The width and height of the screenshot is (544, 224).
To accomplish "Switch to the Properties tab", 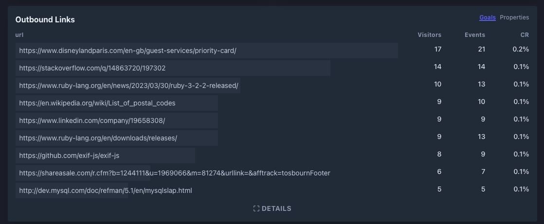I will click(x=514, y=17).
